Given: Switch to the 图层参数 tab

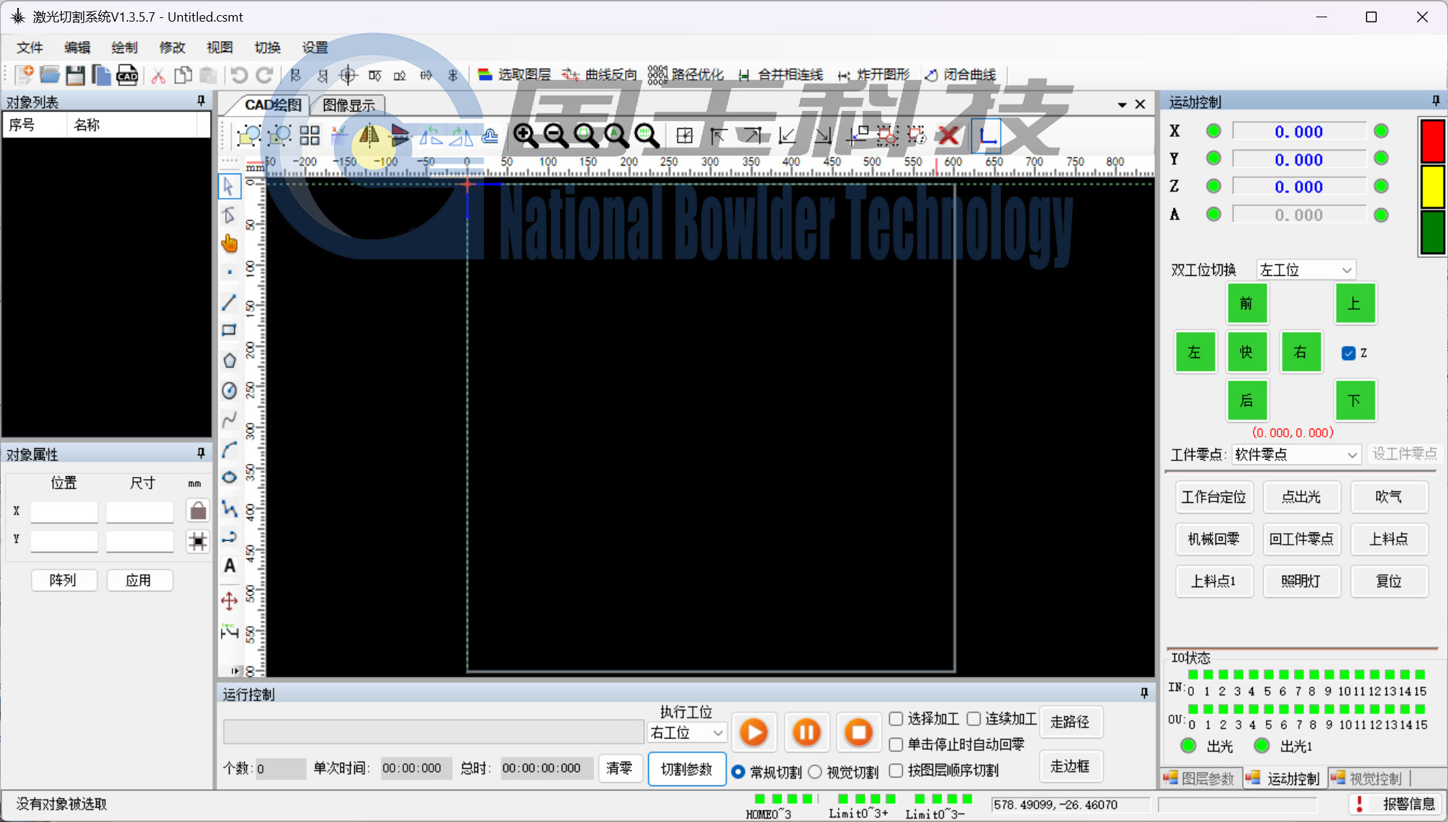Looking at the screenshot, I should [1200, 779].
